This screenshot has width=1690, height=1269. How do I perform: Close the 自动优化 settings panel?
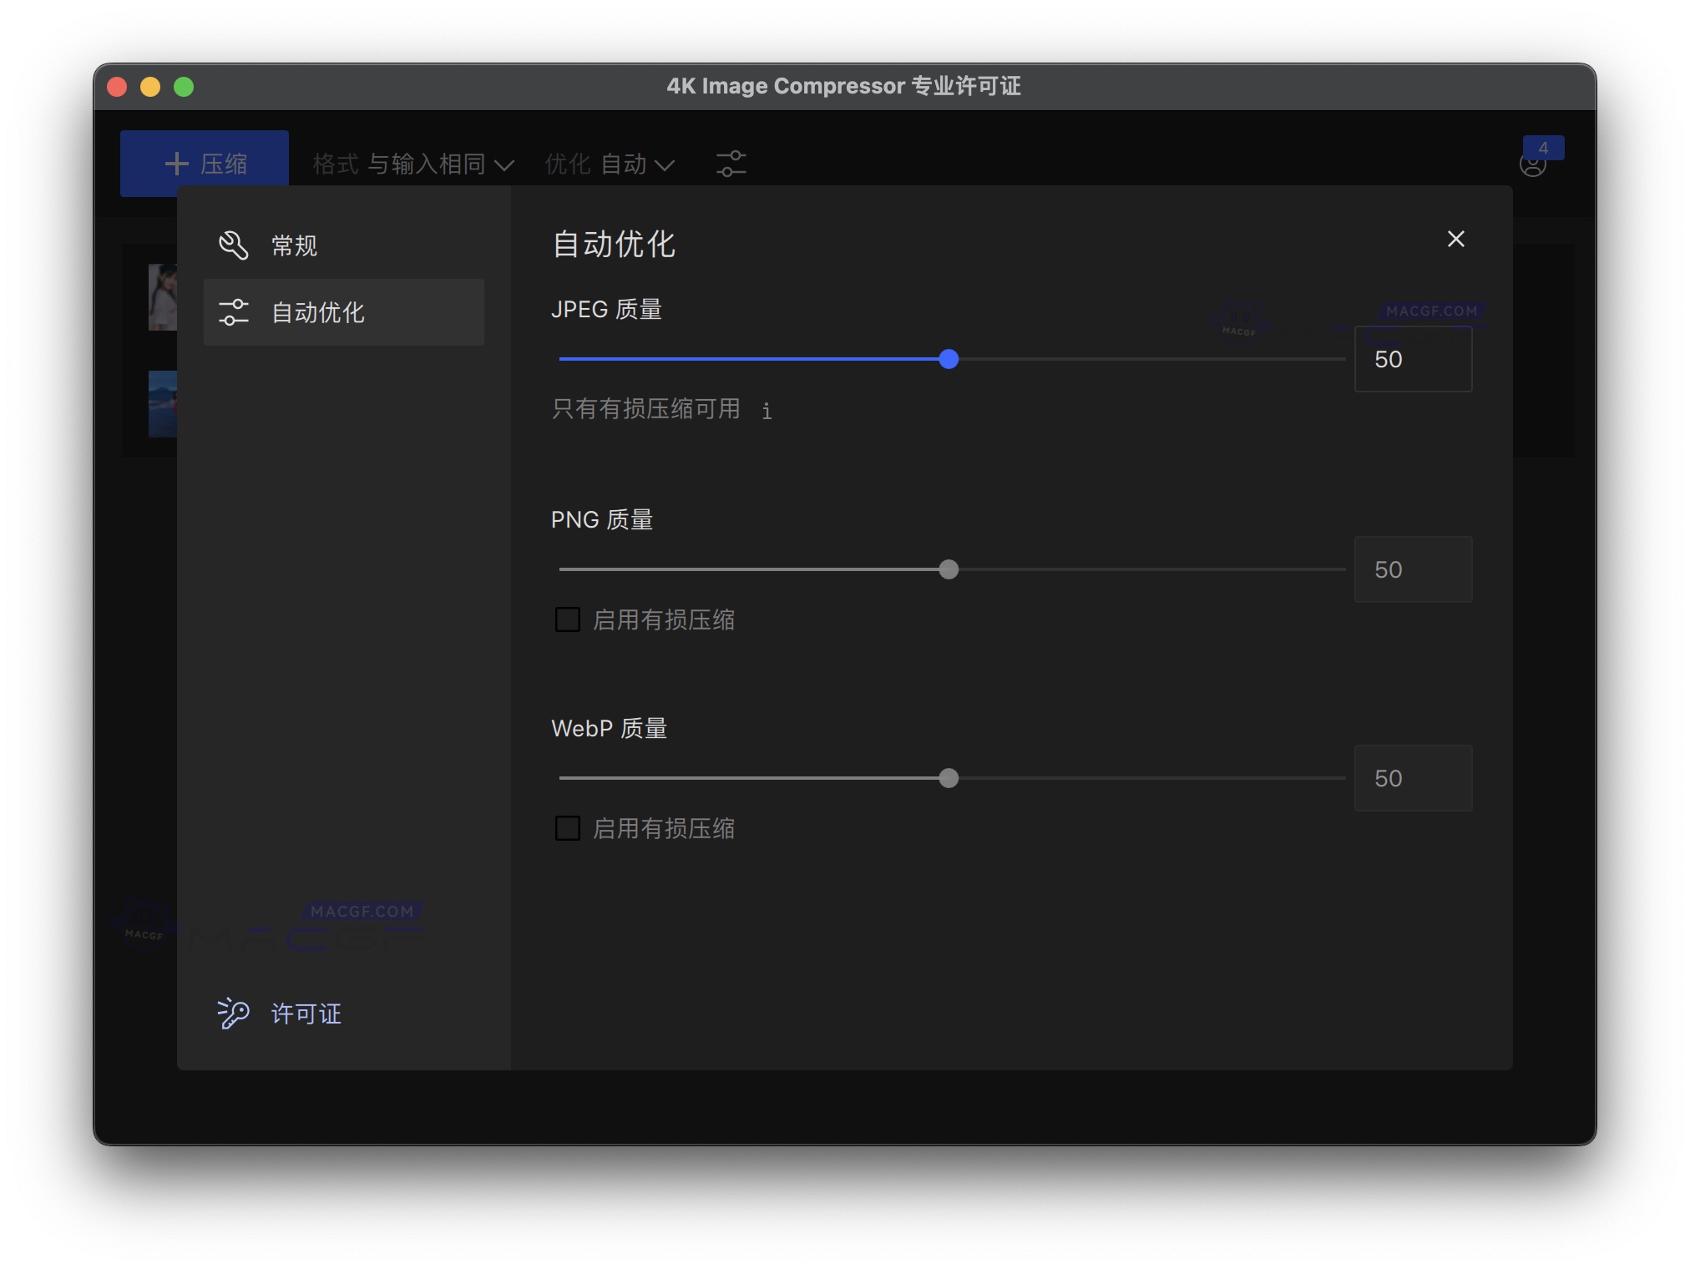[x=1456, y=240]
